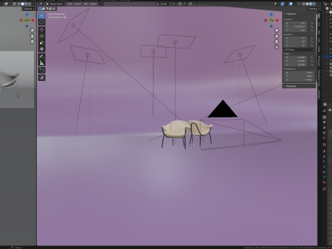Open the rotation mode XYZ Euler dropdown

(299, 50)
